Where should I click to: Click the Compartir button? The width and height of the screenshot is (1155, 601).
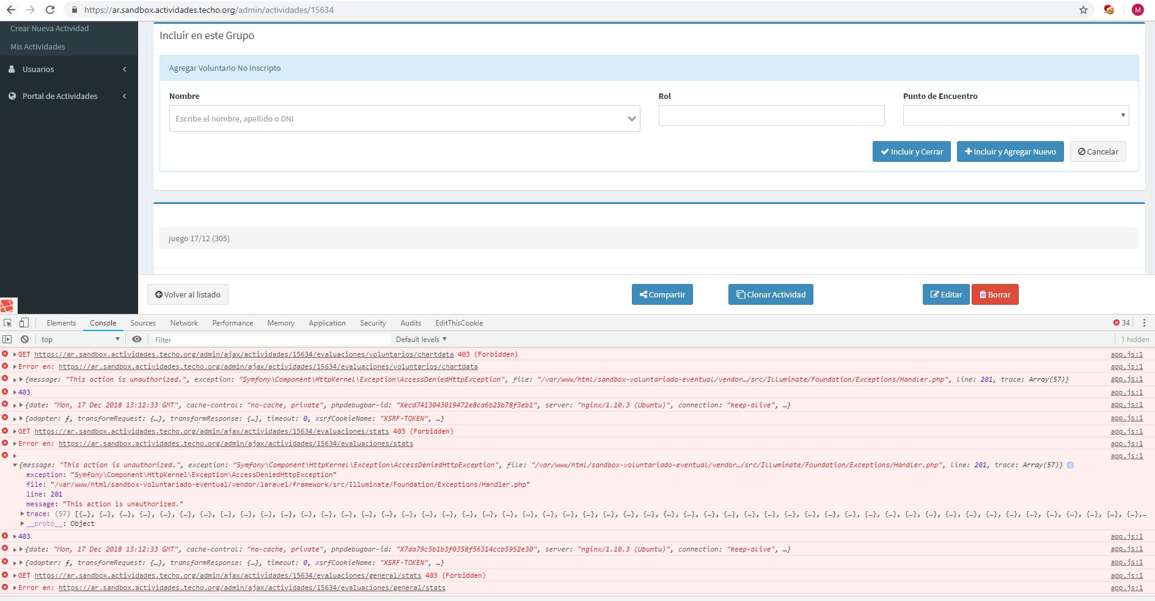tap(662, 294)
